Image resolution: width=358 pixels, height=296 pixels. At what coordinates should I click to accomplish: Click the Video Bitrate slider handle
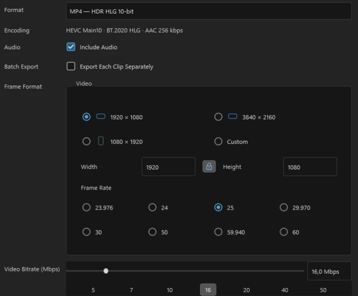105,271
